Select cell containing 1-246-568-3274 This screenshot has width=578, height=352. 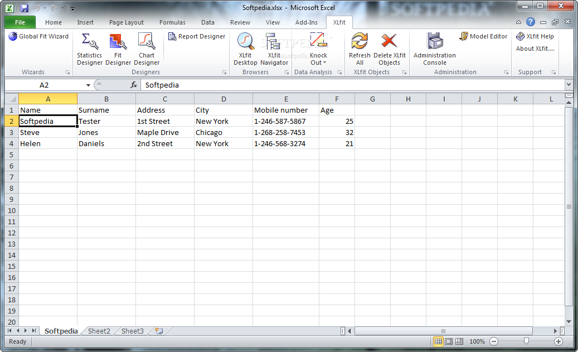tap(286, 143)
